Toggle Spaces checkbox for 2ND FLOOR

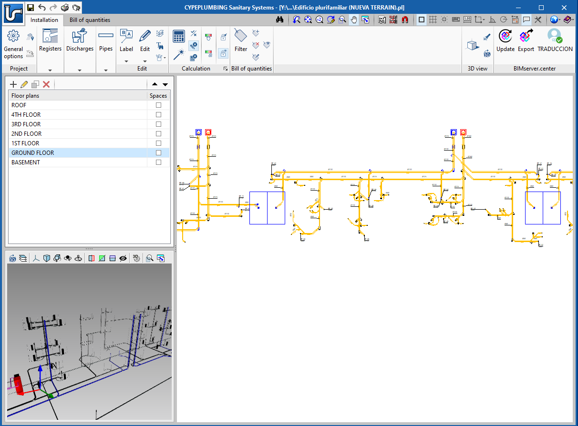coord(159,133)
